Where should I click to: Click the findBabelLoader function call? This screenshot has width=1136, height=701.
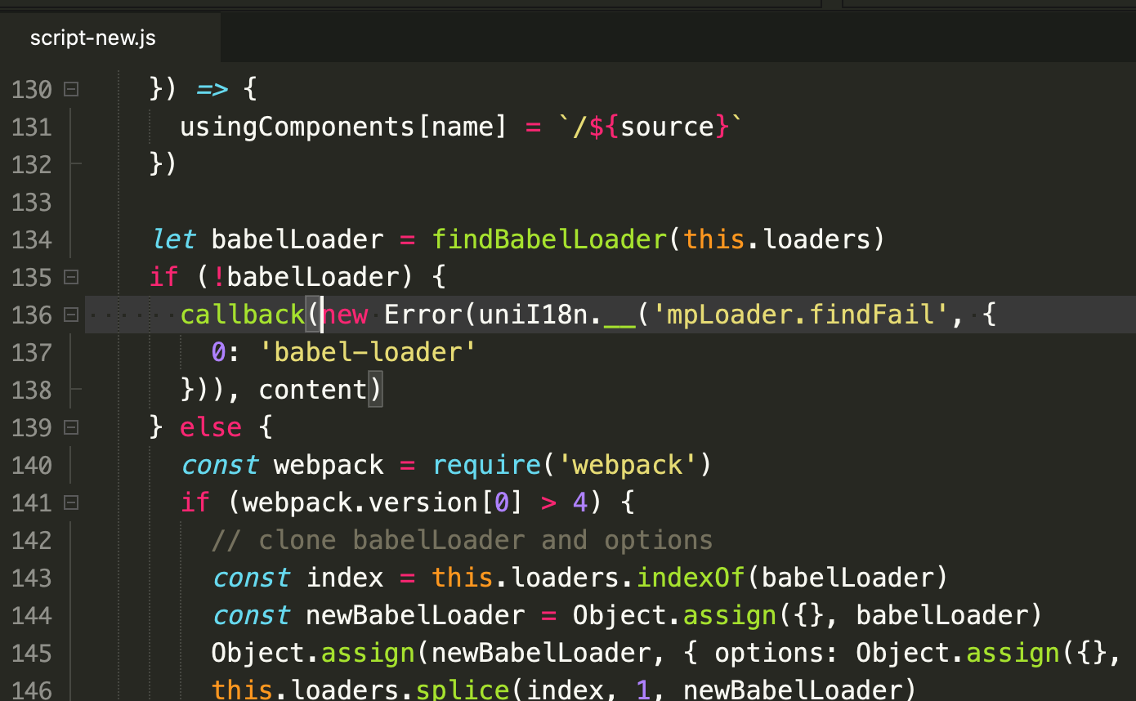550,240
